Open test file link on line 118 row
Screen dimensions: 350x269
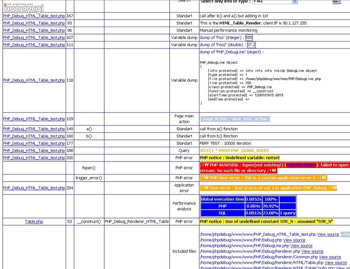(34, 80)
